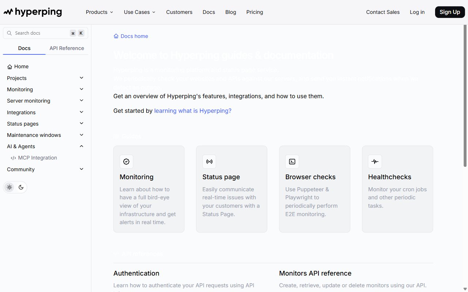Open Pricing in top navigation
The image size is (468, 292).
[255, 12]
